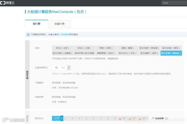This screenshot has width=187, height=124.
Task: Click the info icon in notice bar
Action: point(28,34)
